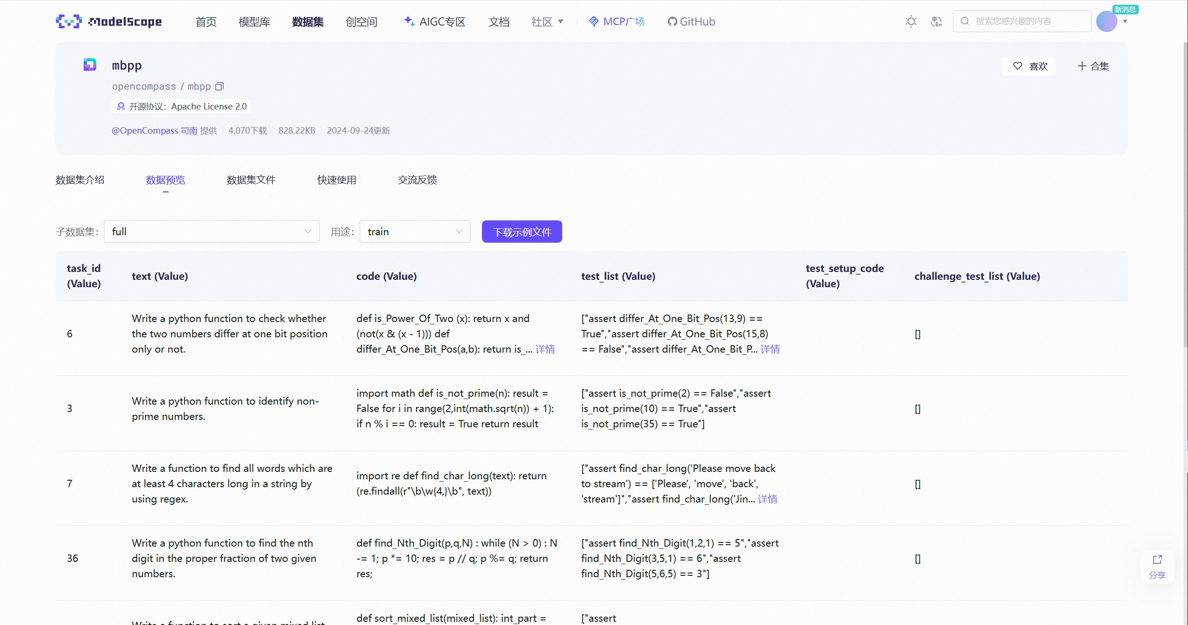This screenshot has height=625, width=1188.
Task: Click the code (Value) column header
Action: click(386, 276)
